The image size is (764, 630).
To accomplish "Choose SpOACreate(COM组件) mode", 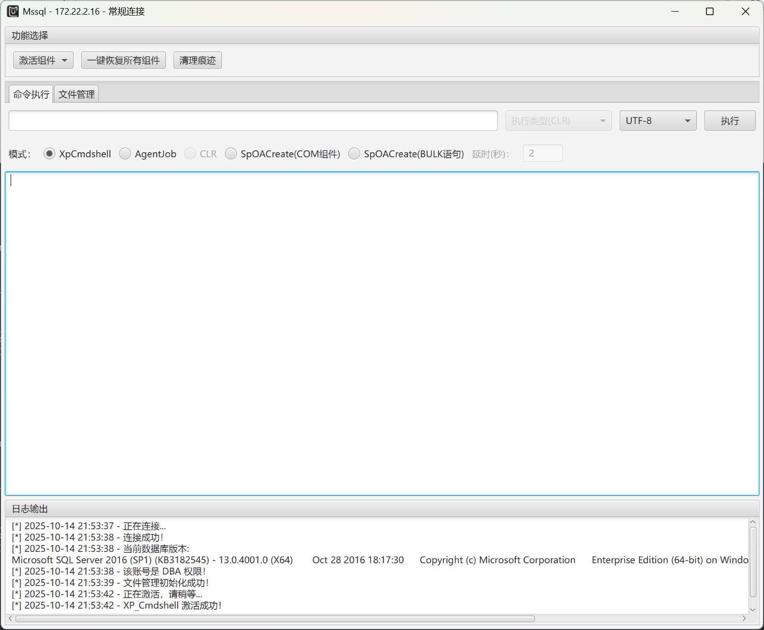I will (x=231, y=154).
